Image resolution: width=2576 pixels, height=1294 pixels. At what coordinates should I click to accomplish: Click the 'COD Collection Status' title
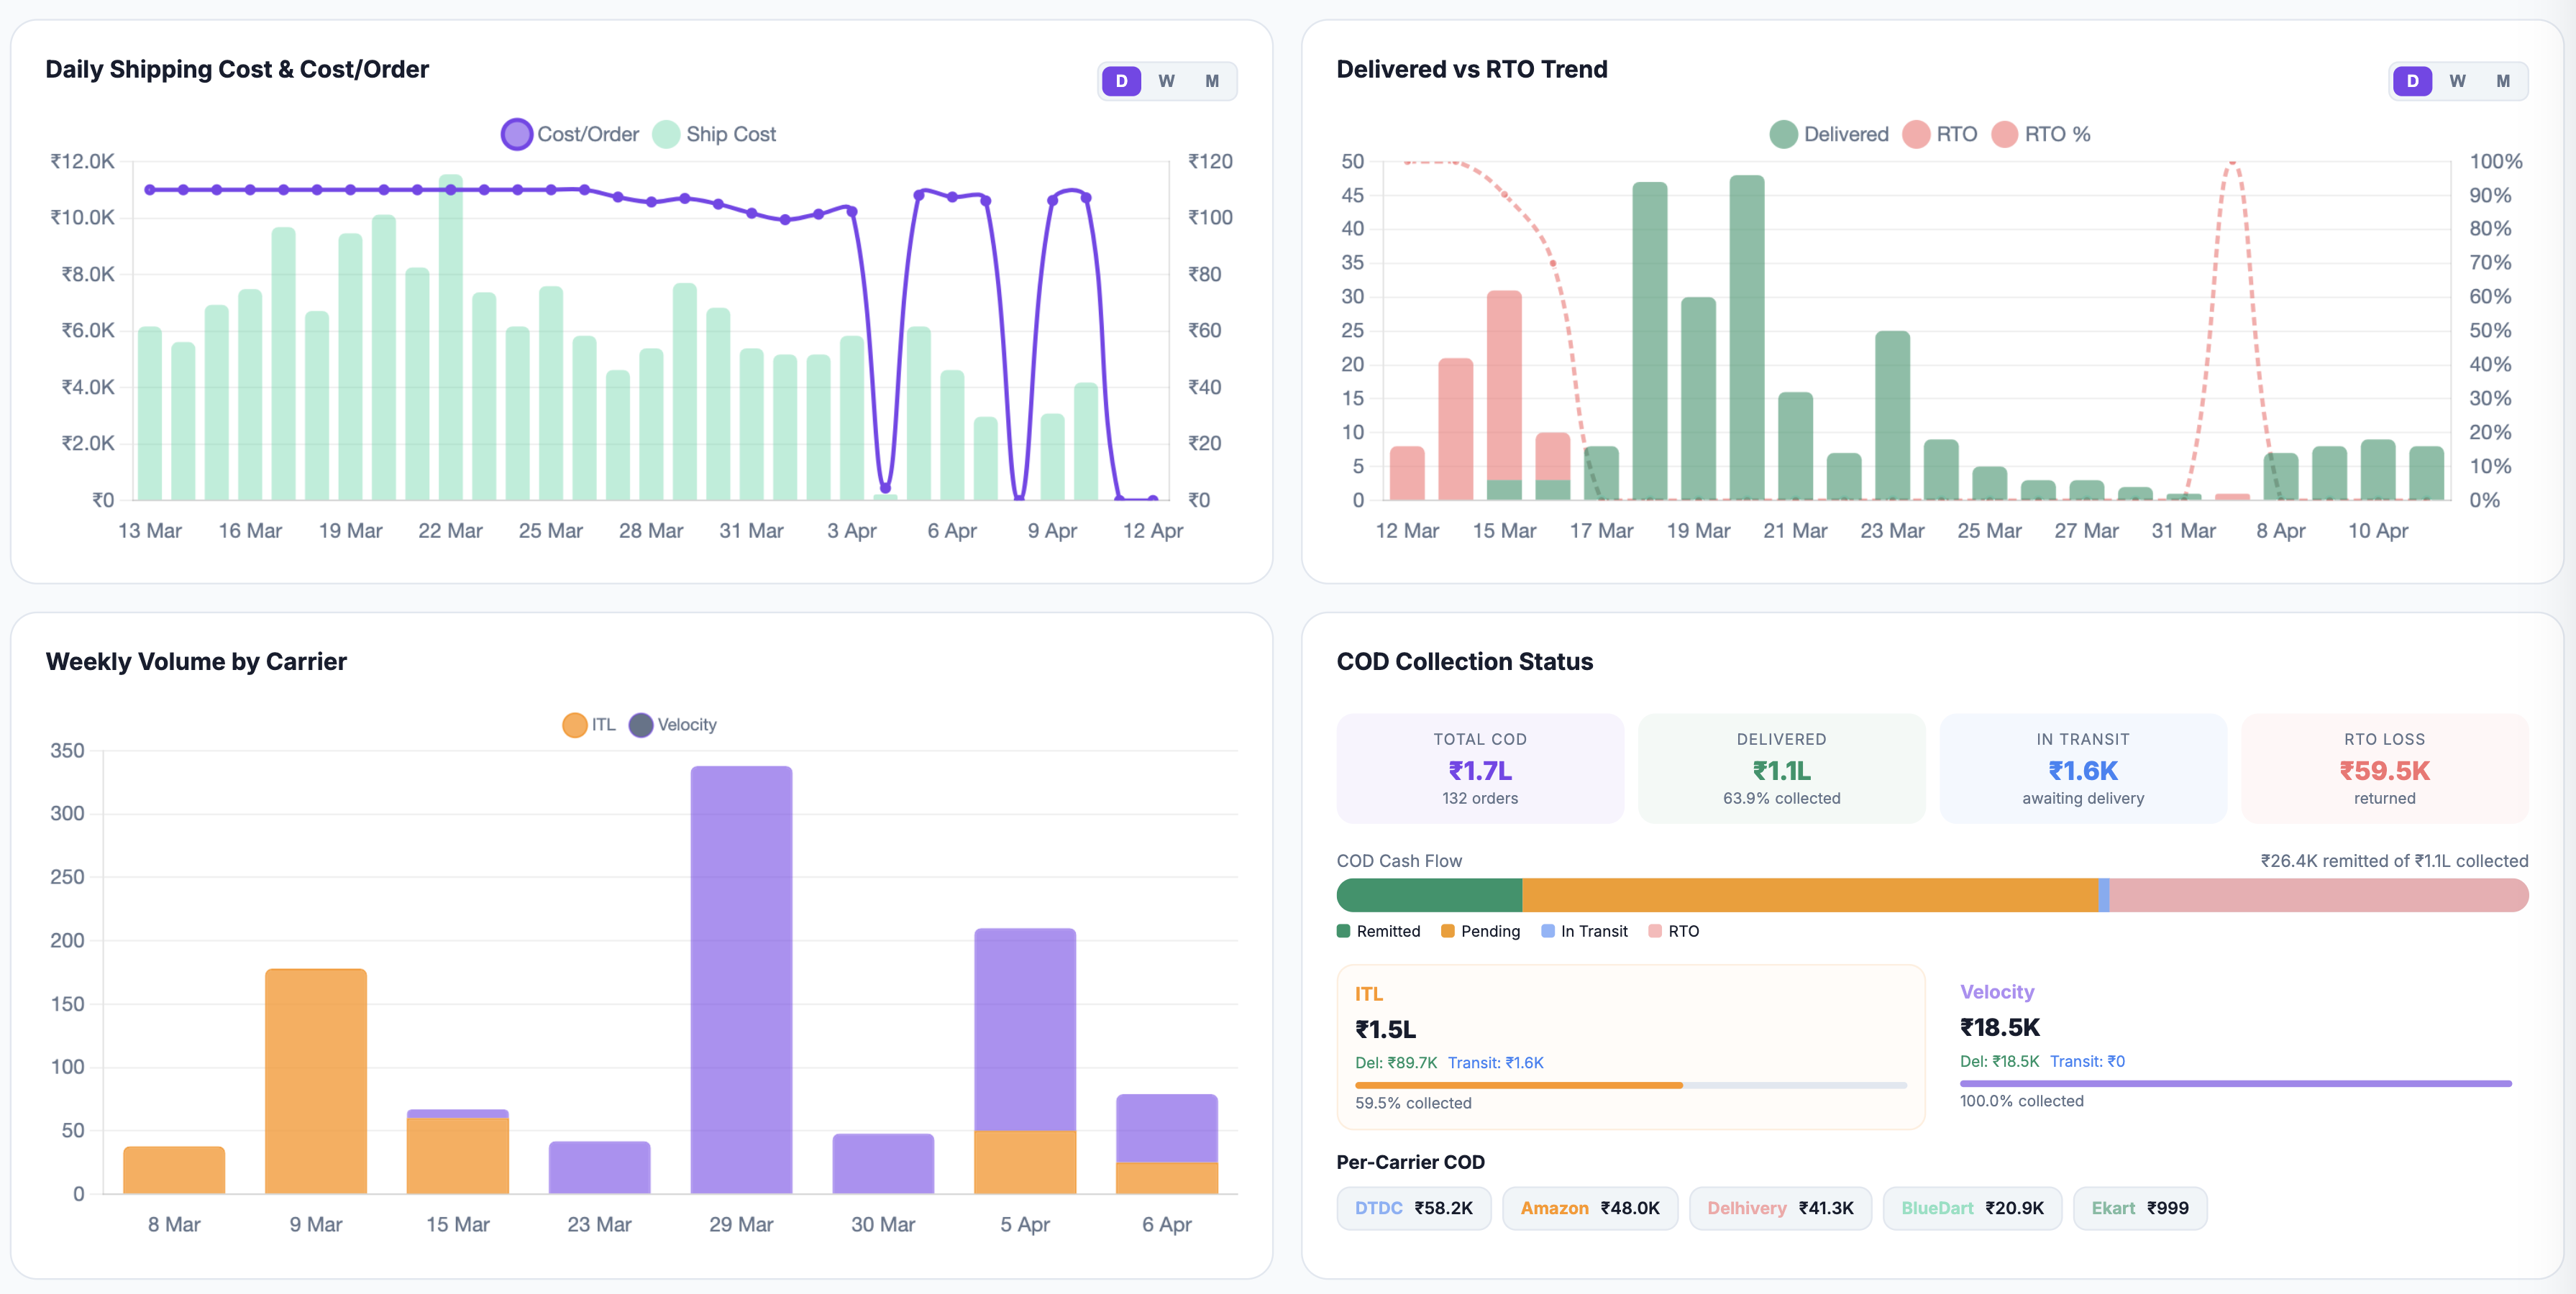(1465, 661)
